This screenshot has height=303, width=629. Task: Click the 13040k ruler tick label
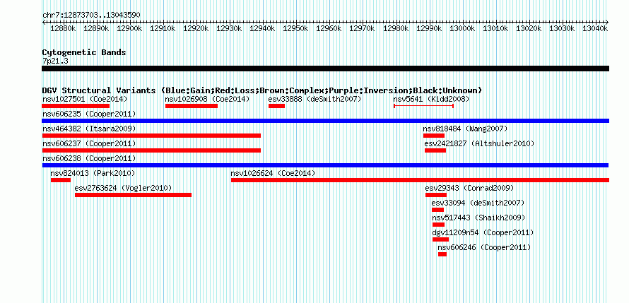pos(595,29)
